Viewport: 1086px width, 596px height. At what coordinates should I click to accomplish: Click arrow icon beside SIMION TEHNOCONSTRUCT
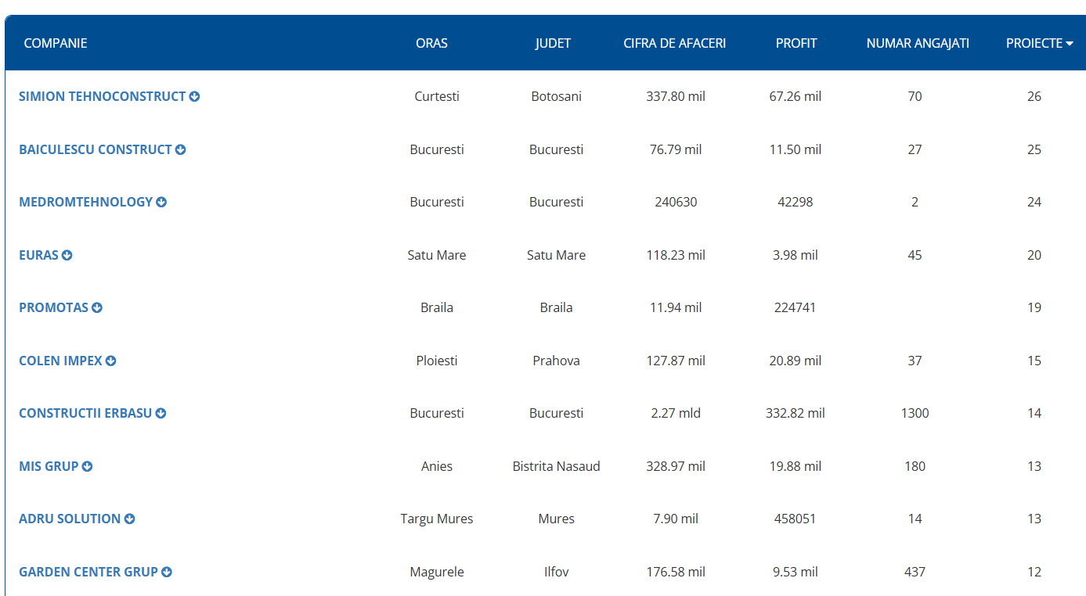[x=194, y=96]
